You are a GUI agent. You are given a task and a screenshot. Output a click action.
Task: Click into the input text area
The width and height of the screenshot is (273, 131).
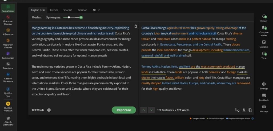click(82, 61)
